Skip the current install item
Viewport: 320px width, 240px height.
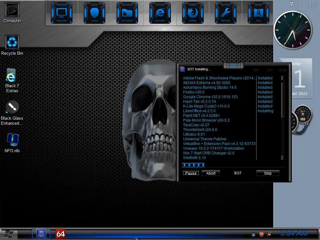click(268, 173)
